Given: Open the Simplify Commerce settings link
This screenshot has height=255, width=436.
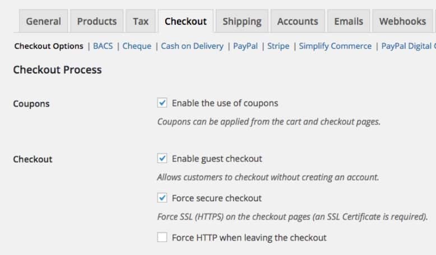Looking at the screenshot, I should click(x=335, y=46).
